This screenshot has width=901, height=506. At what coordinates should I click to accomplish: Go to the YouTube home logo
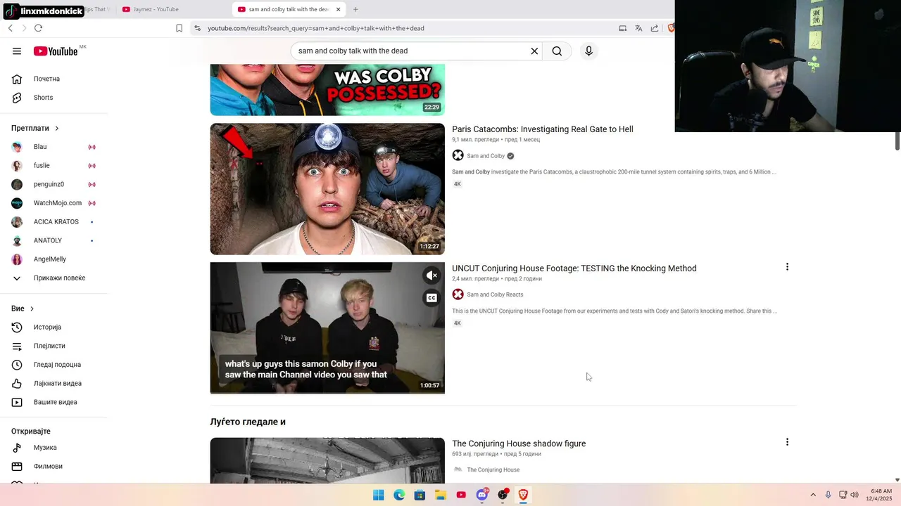56,51
